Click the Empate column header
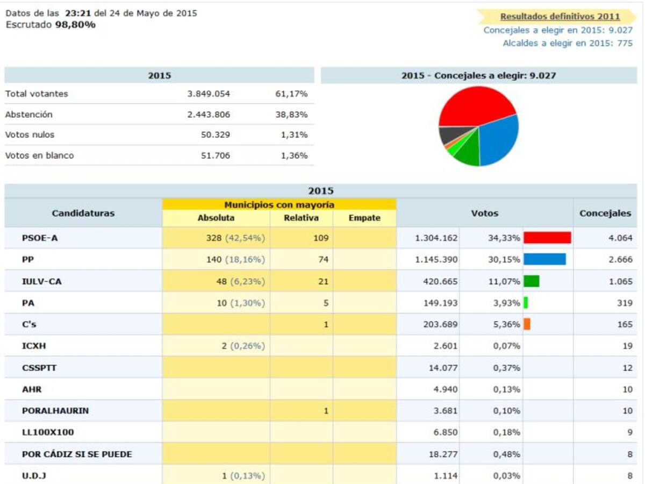This screenshot has width=645, height=484. click(x=364, y=218)
